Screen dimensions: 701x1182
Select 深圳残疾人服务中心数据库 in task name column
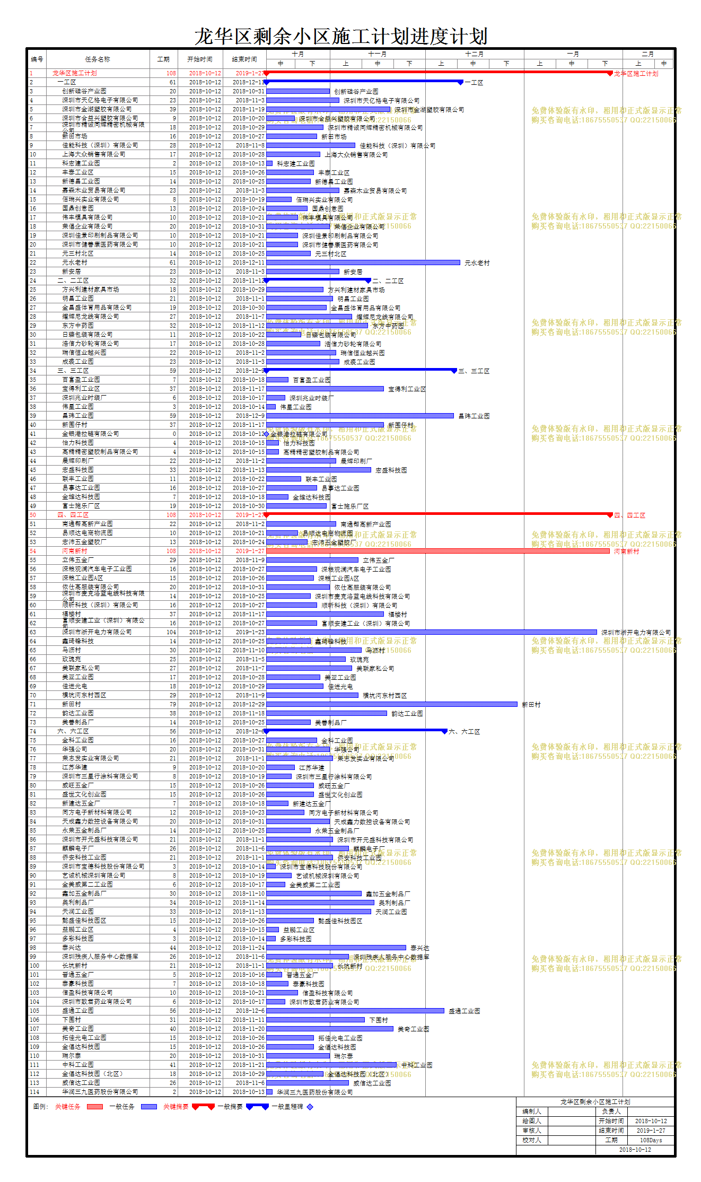point(100,957)
